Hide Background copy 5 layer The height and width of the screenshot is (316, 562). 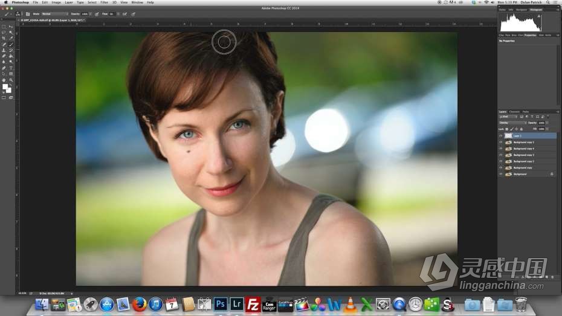point(501,142)
